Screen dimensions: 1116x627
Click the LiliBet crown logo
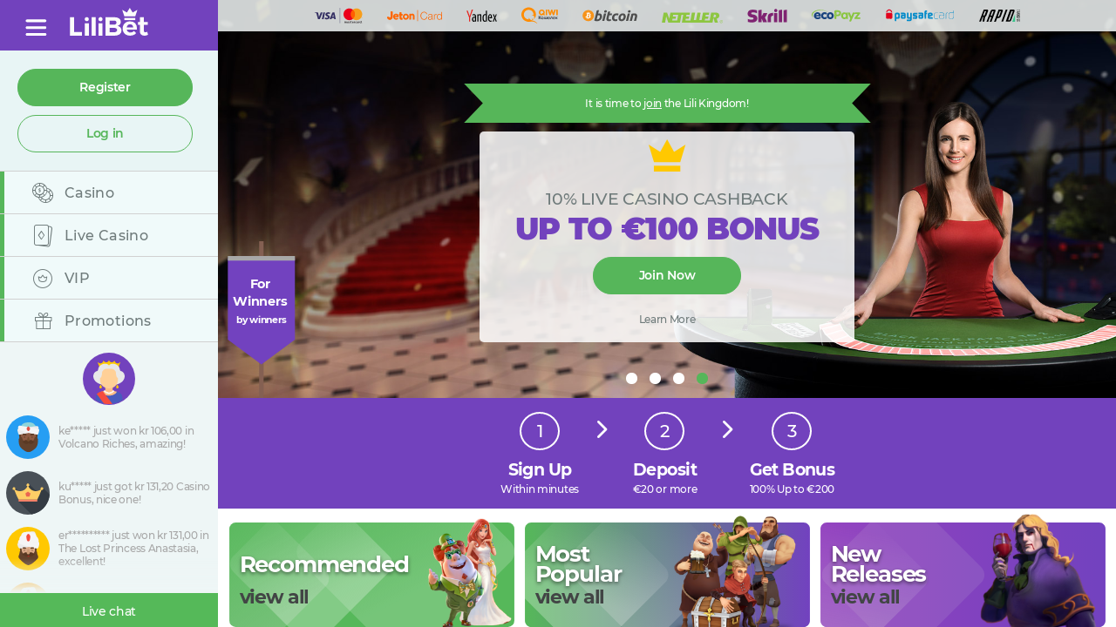pos(109,24)
